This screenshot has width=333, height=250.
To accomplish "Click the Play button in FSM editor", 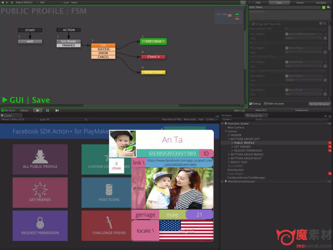I will tap(37, 110).
